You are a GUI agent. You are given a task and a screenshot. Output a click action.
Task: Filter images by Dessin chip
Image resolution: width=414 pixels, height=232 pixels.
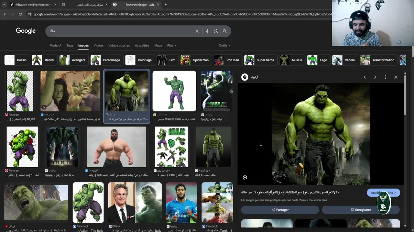(x=16, y=60)
